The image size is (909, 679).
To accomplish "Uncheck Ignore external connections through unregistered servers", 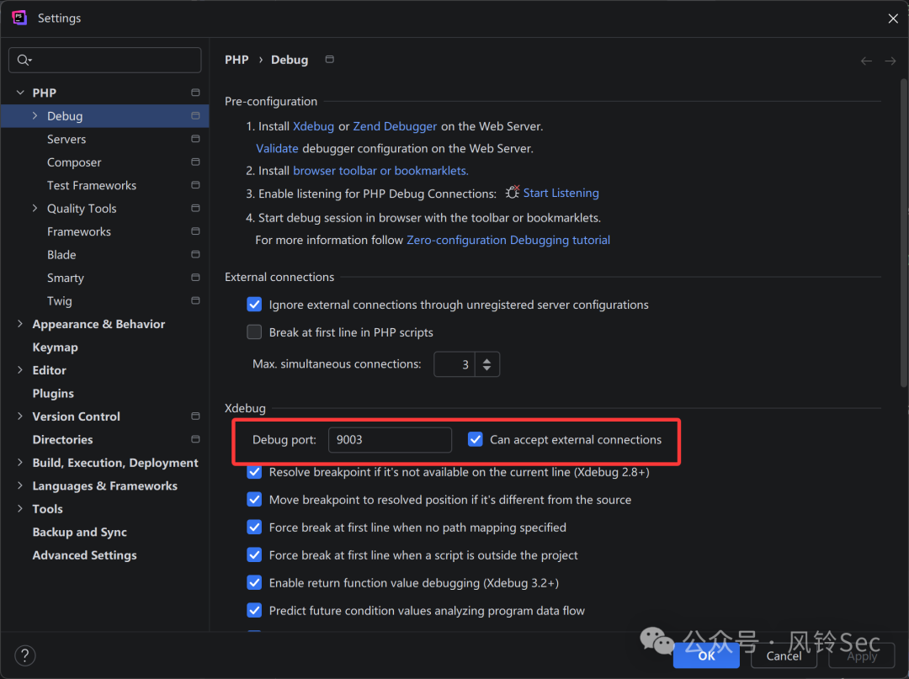I will (254, 305).
